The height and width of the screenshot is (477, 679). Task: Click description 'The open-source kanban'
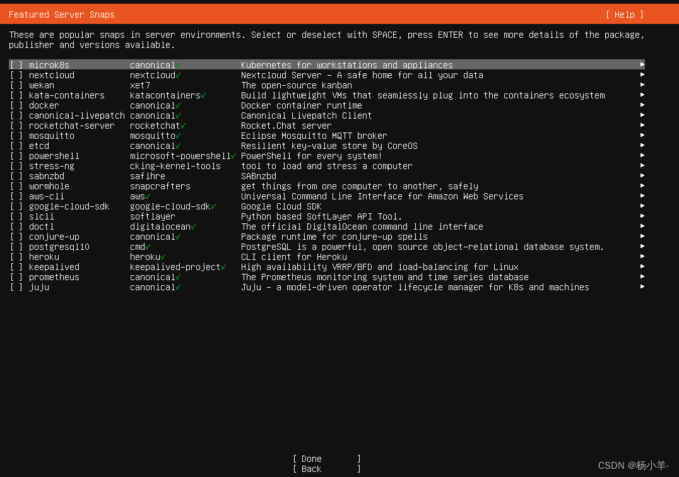[296, 85]
